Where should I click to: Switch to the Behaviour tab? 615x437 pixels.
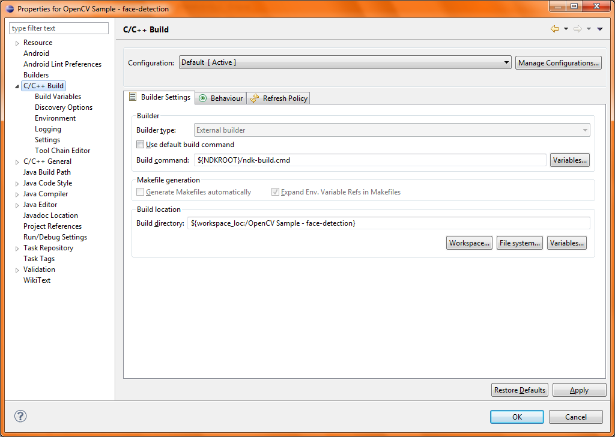click(221, 98)
